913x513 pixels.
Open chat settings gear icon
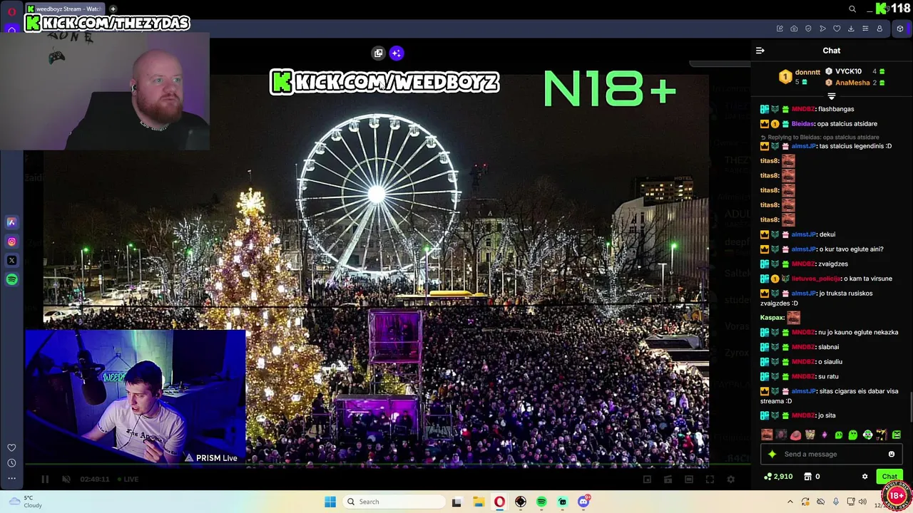click(x=864, y=477)
